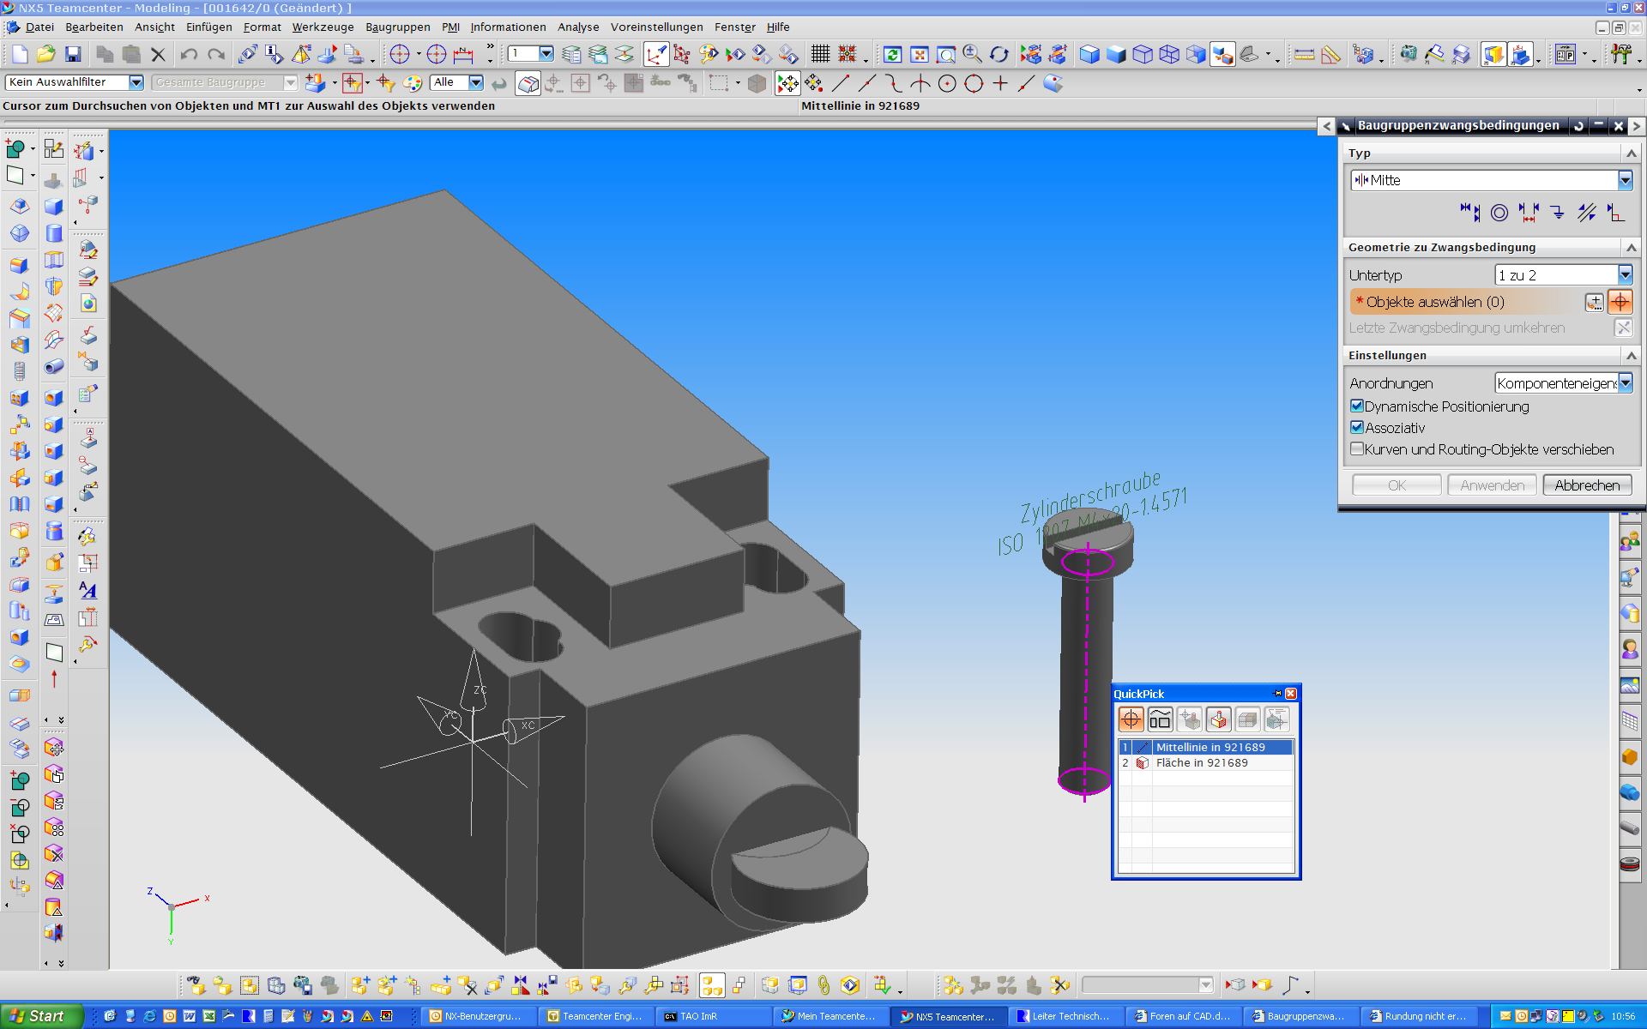Toggle point on face snap icon
Screen dimensions: 1647x1029
(x=1053, y=83)
